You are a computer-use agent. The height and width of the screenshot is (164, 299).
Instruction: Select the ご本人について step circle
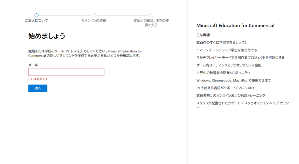point(36,15)
